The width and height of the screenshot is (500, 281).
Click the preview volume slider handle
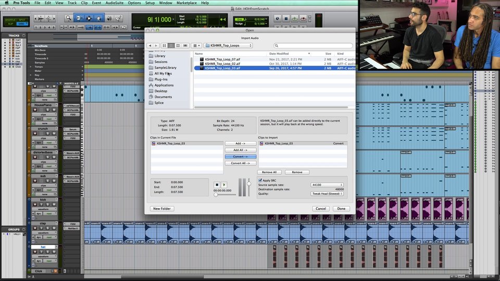249,184
